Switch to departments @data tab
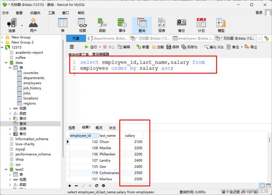Viewport: 272px width, 195px height. click(x=109, y=39)
